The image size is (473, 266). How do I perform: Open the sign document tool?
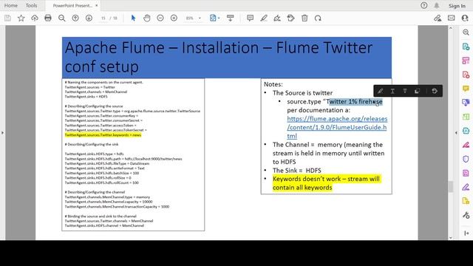tap(277, 18)
